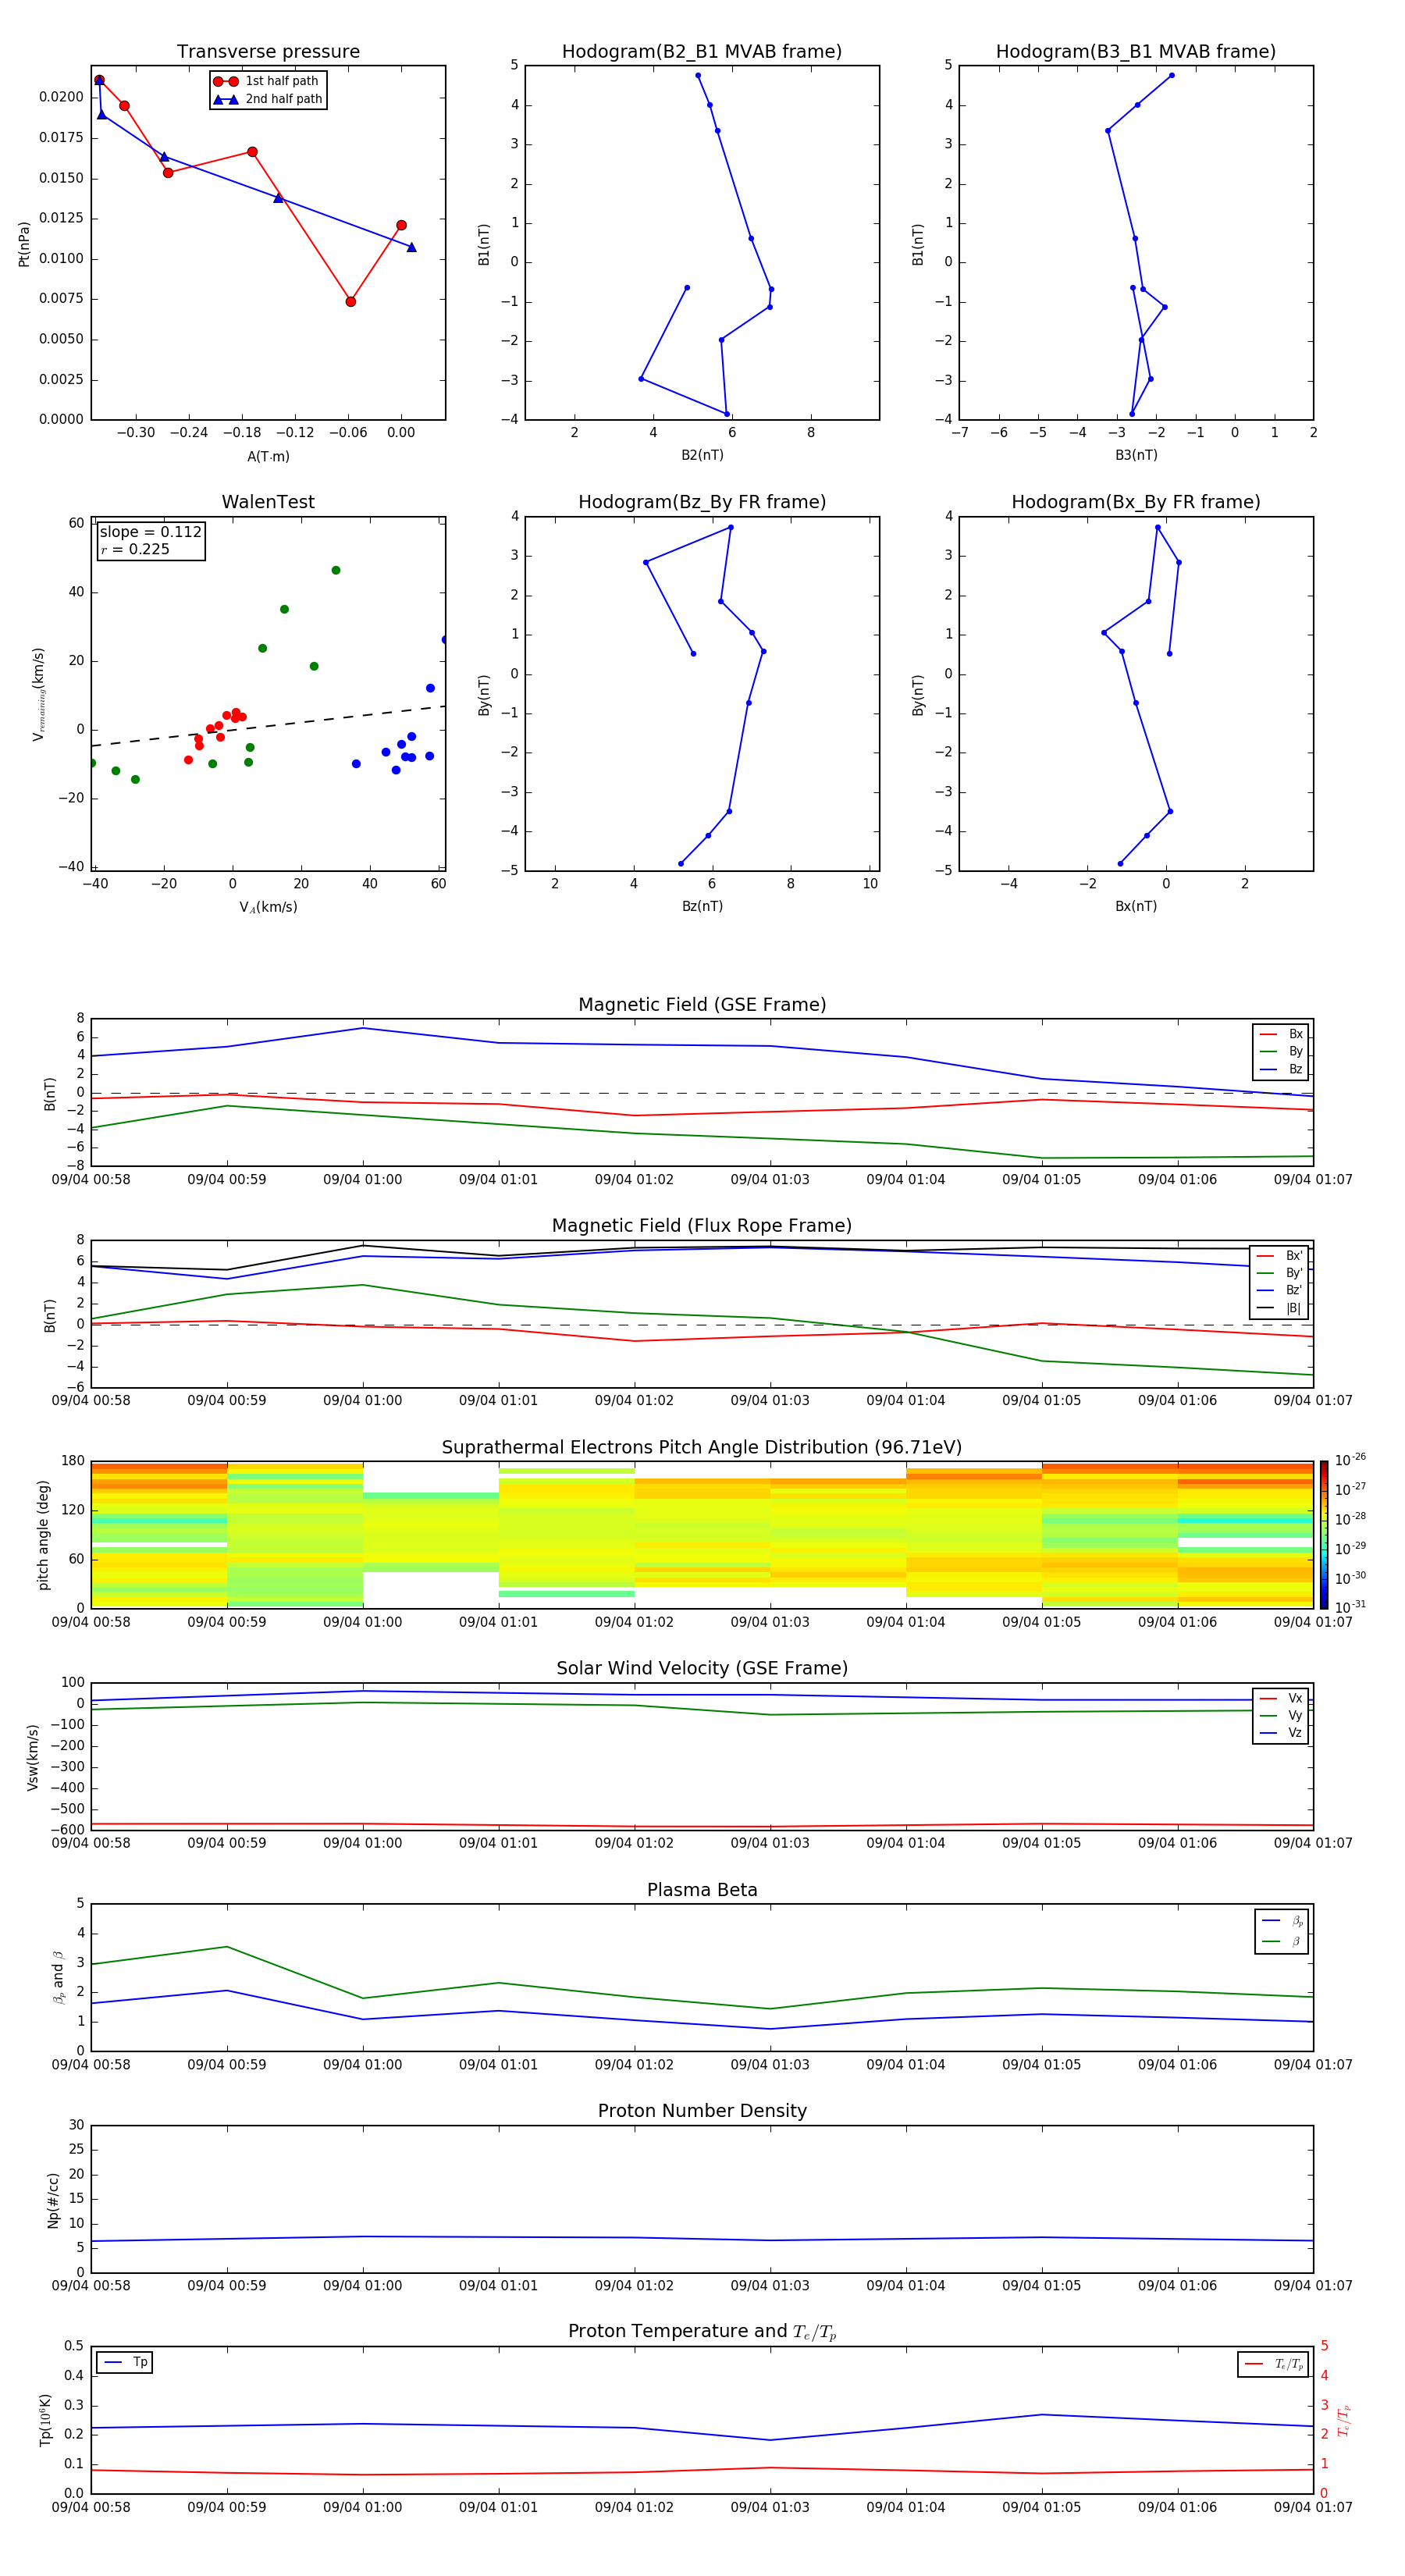Click the 'Transverse pressure' plot title
This screenshot has width=1405, height=2576.
pyautogui.click(x=268, y=52)
